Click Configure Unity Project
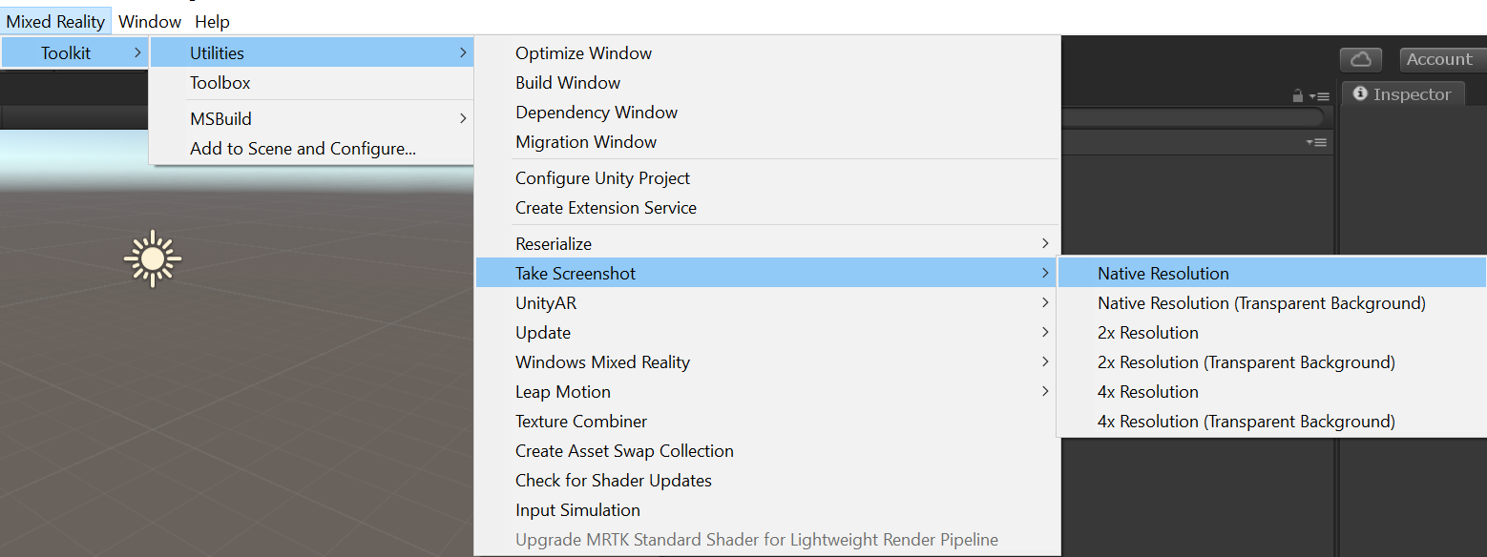Viewport: 1487px width, 557px height. coord(602,178)
